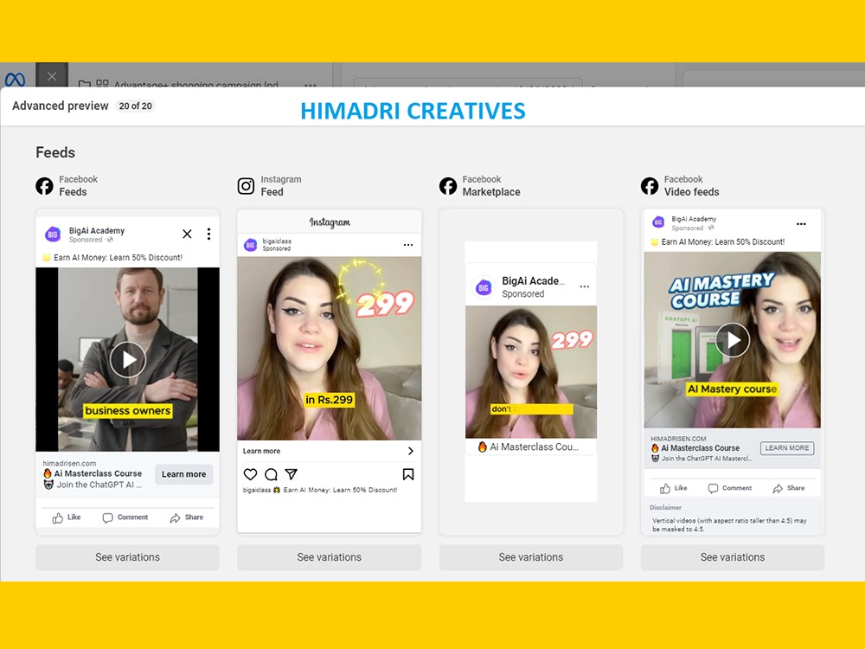865x649 pixels.
Task: Play the AI Mastery course video
Action: 732,340
